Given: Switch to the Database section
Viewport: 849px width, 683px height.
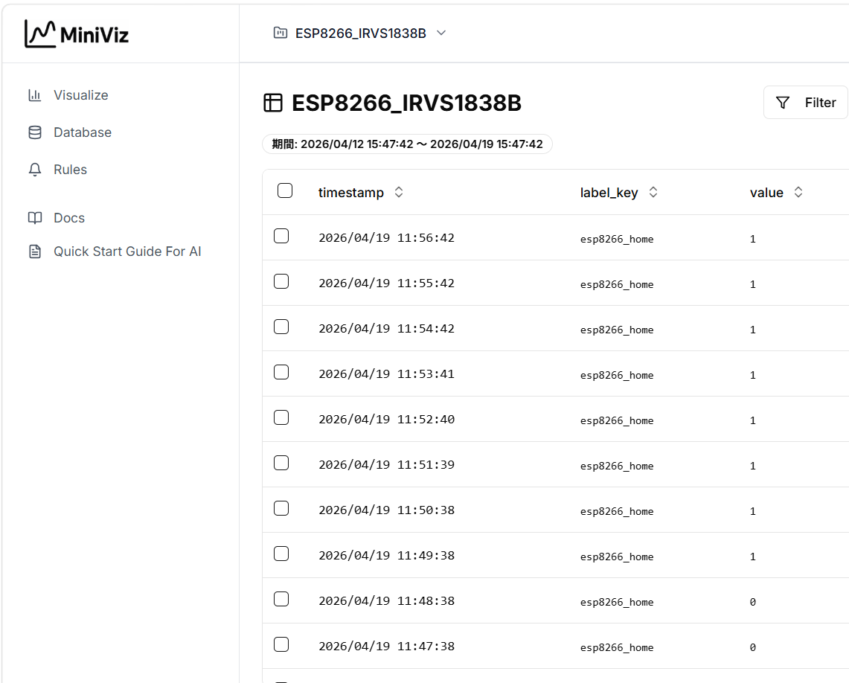Looking at the screenshot, I should click(x=82, y=132).
